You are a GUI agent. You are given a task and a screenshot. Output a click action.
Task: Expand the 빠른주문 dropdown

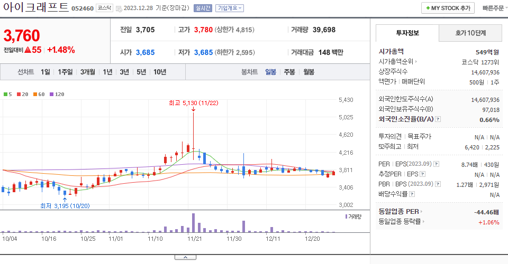[x=495, y=8]
